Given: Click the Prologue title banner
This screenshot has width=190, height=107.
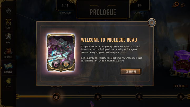Looking at the screenshot, I should pyautogui.click(x=103, y=12).
